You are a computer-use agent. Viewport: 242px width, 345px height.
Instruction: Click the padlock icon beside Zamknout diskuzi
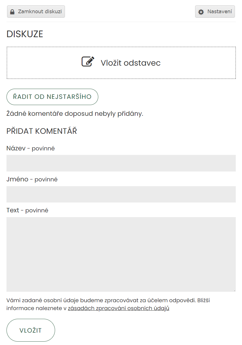pos(12,12)
